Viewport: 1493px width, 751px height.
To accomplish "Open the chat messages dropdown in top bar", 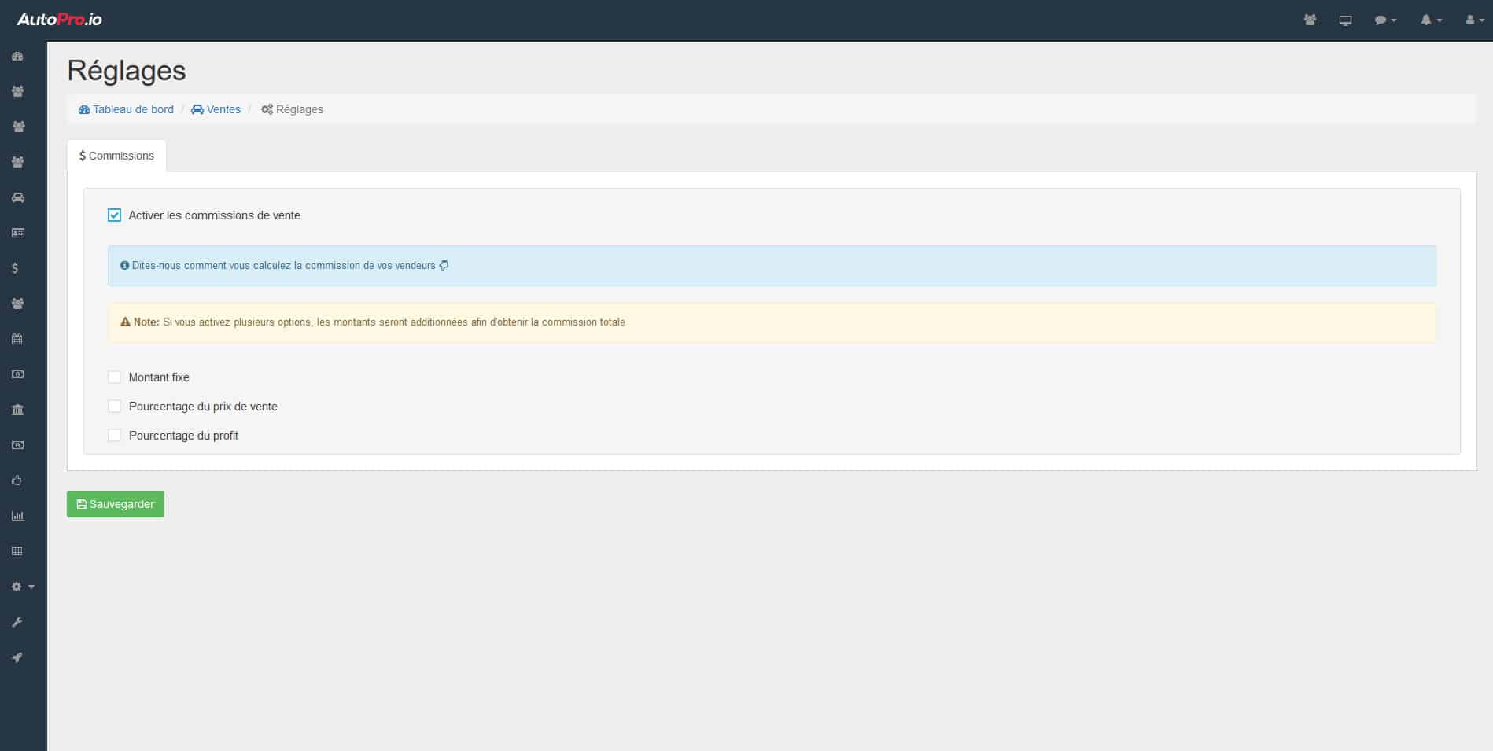I will point(1385,20).
